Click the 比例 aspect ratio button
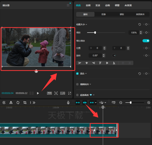This screenshot has height=145, width=152. coord(63,93)
